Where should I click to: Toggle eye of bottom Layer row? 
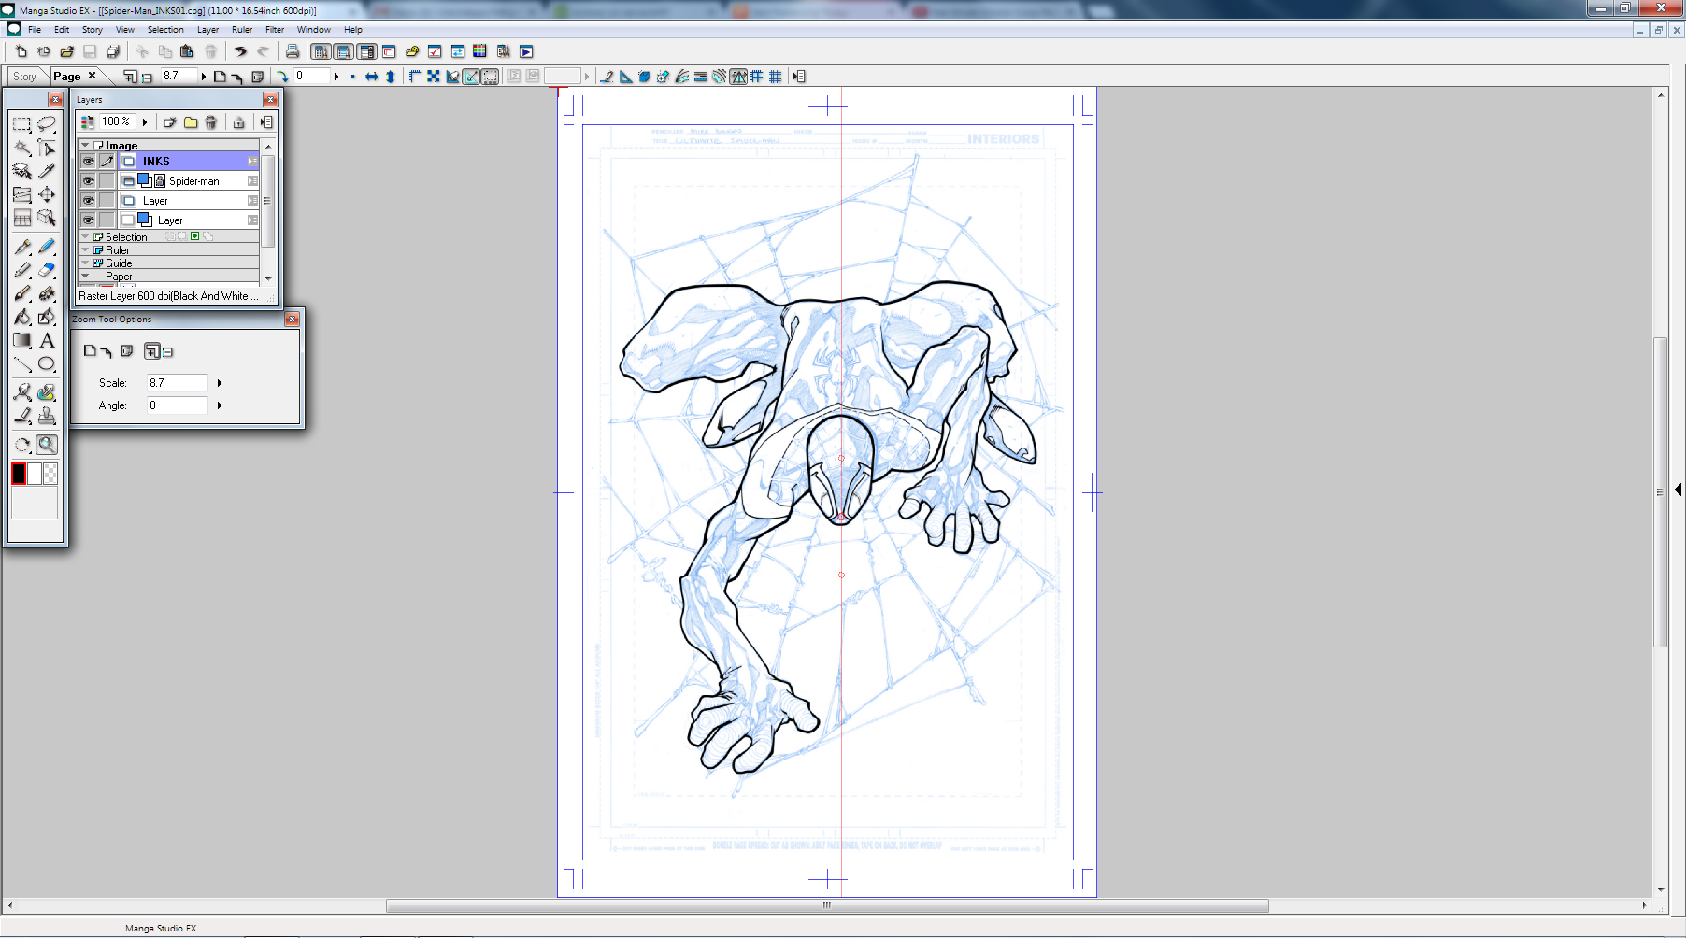pyautogui.click(x=88, y=220)
